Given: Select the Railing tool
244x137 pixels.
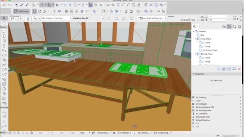Looking at the screenshot, I should click(x=4, y=65).
